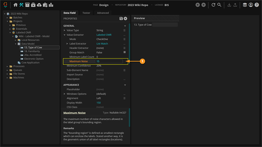Toggle the Group Match checkbox
The width and height of the screenshot is (262, 147).
pos(124,52)
